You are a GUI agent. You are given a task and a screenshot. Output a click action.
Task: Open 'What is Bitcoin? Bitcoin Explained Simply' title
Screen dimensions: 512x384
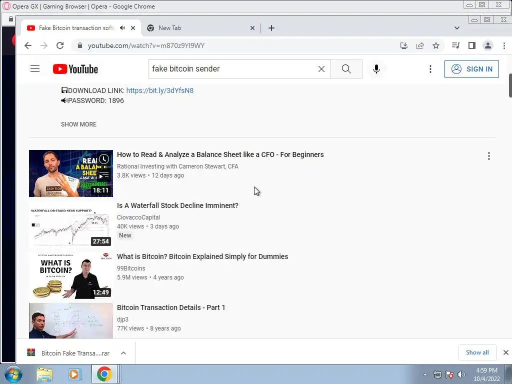202,256
